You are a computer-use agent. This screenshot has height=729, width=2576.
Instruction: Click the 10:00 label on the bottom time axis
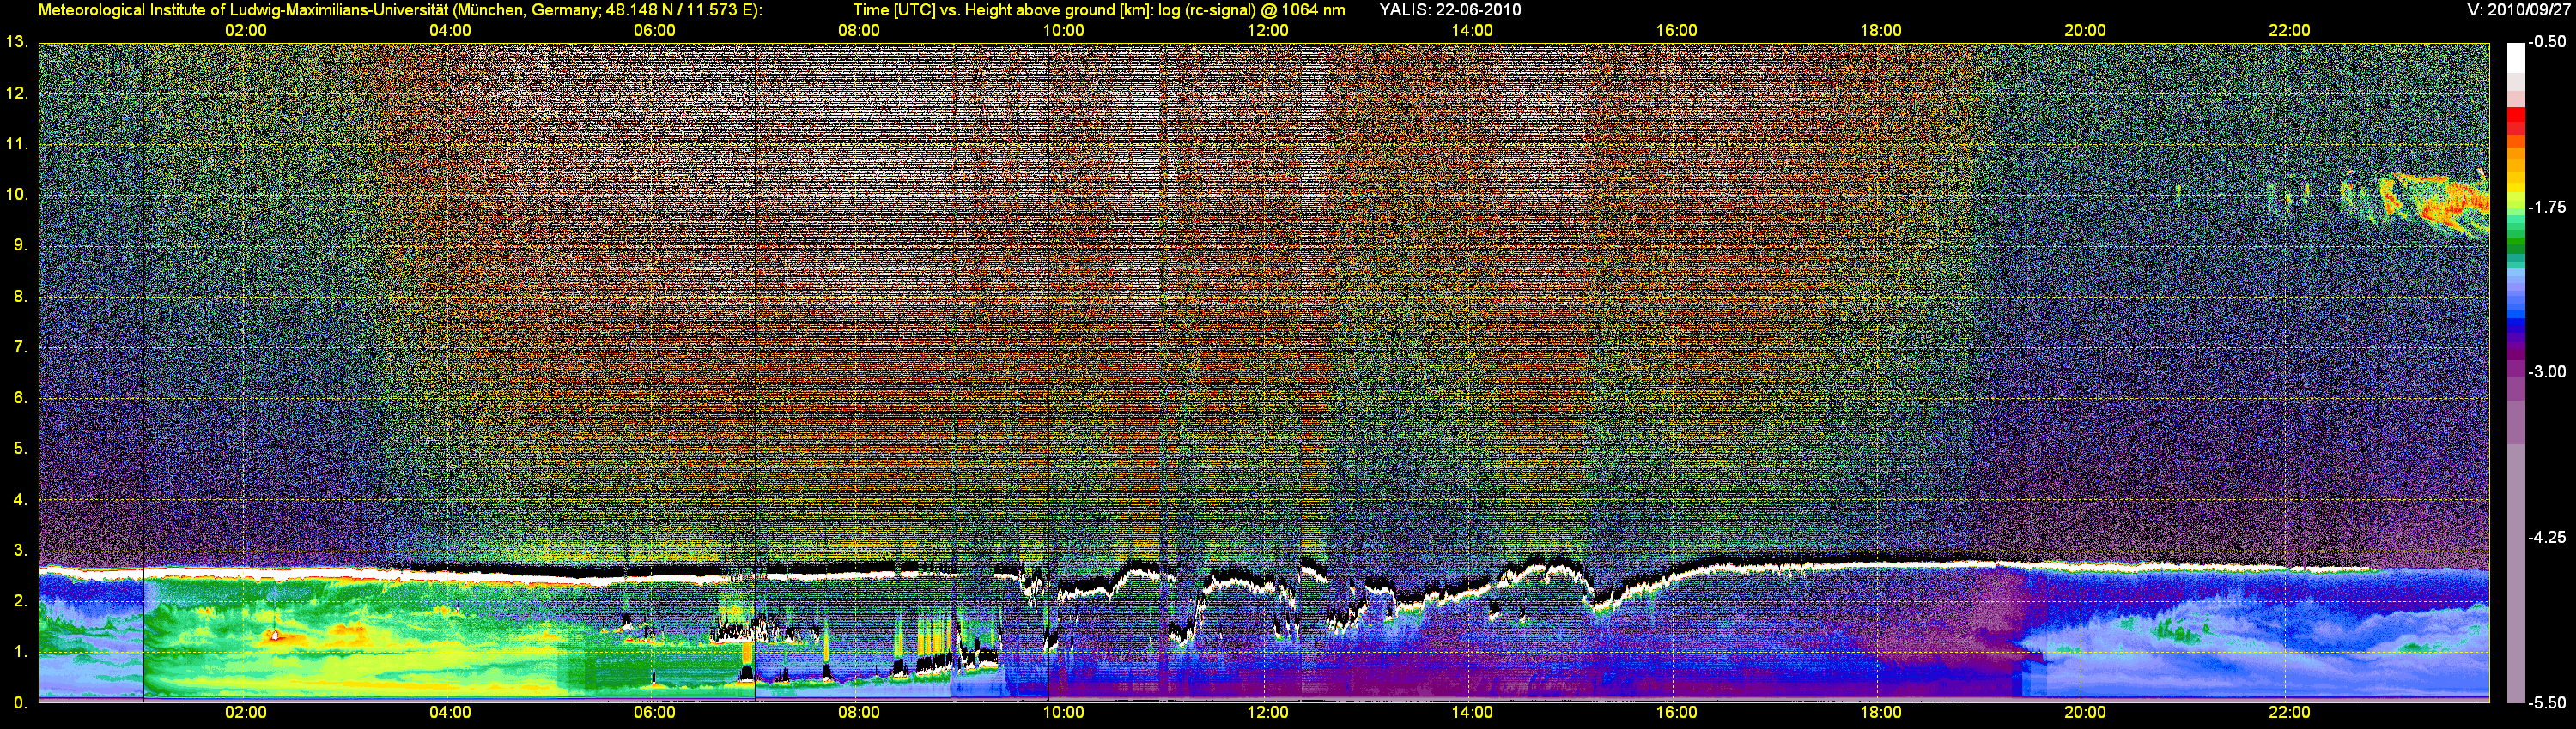1063,712
